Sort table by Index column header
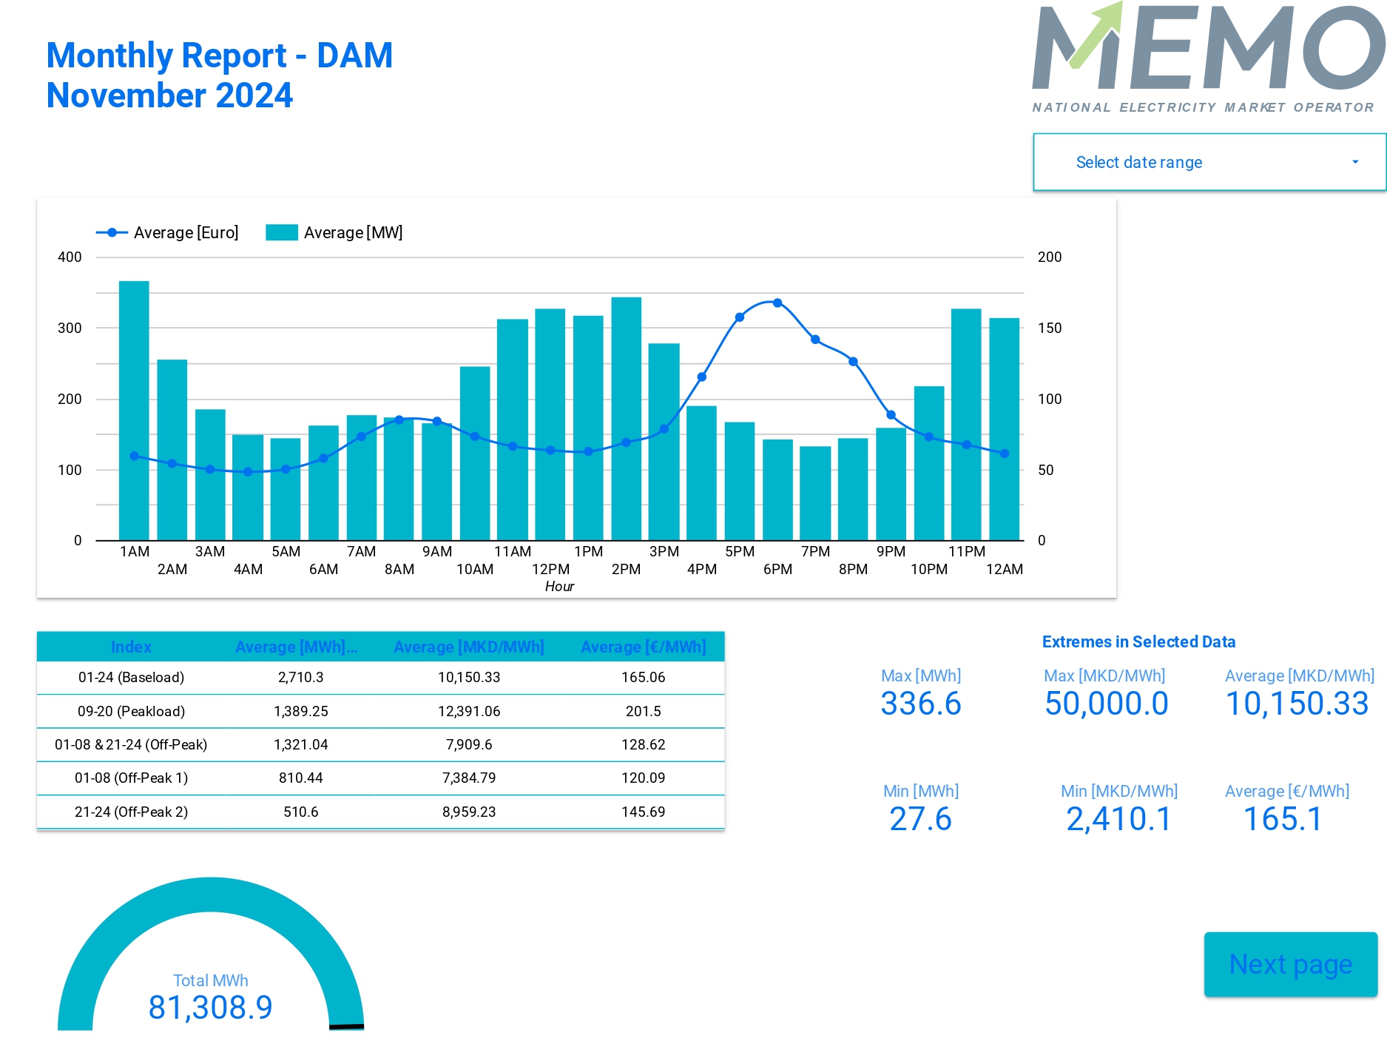The height and width of the screenshot is (1041, 1387). (x=131, y=647)
